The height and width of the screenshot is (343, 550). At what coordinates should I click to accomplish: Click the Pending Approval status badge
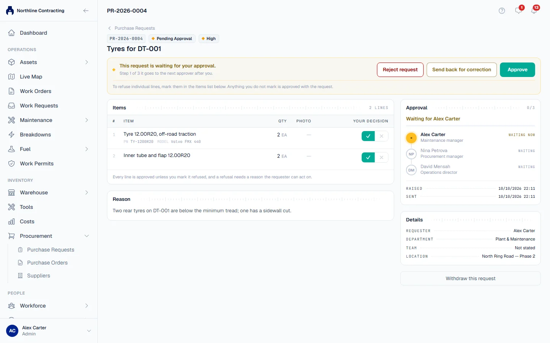point(172,38)
